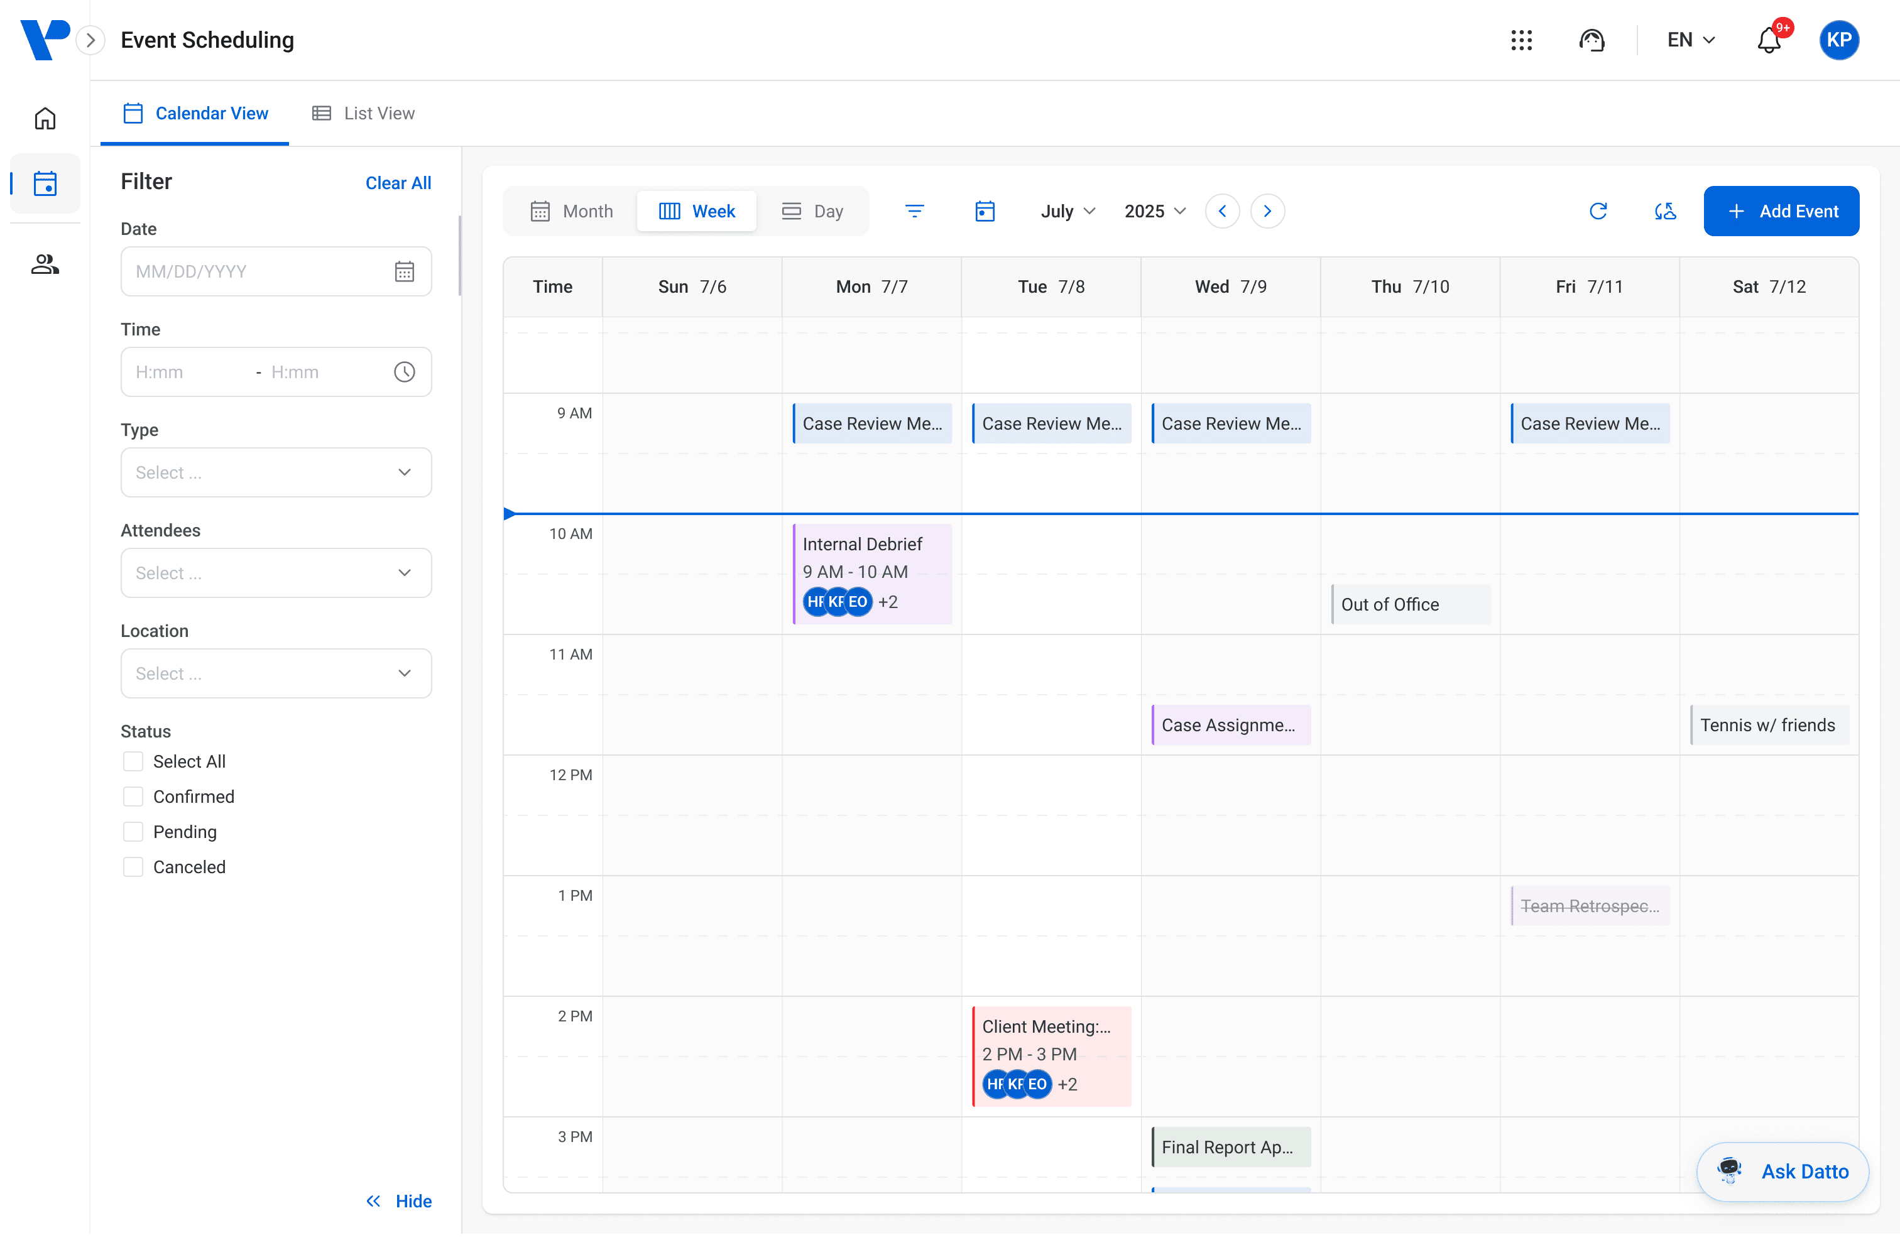Go to the home icon in sidebar
1900x1240 pixels.
pos(45,118)
